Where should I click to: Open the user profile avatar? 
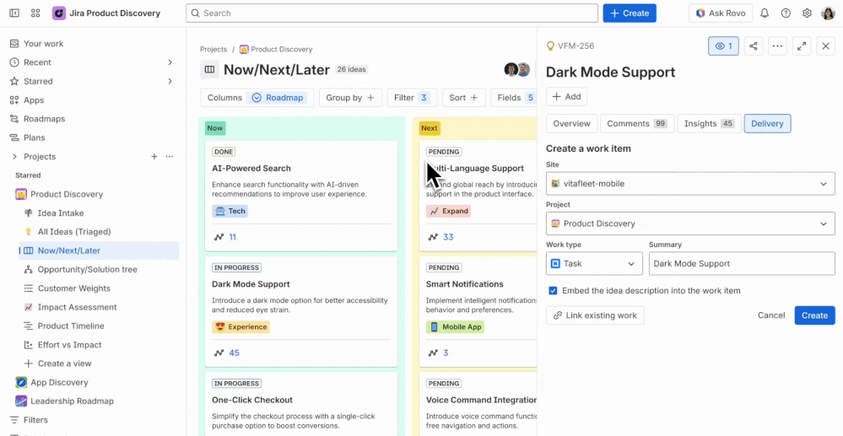828,13
